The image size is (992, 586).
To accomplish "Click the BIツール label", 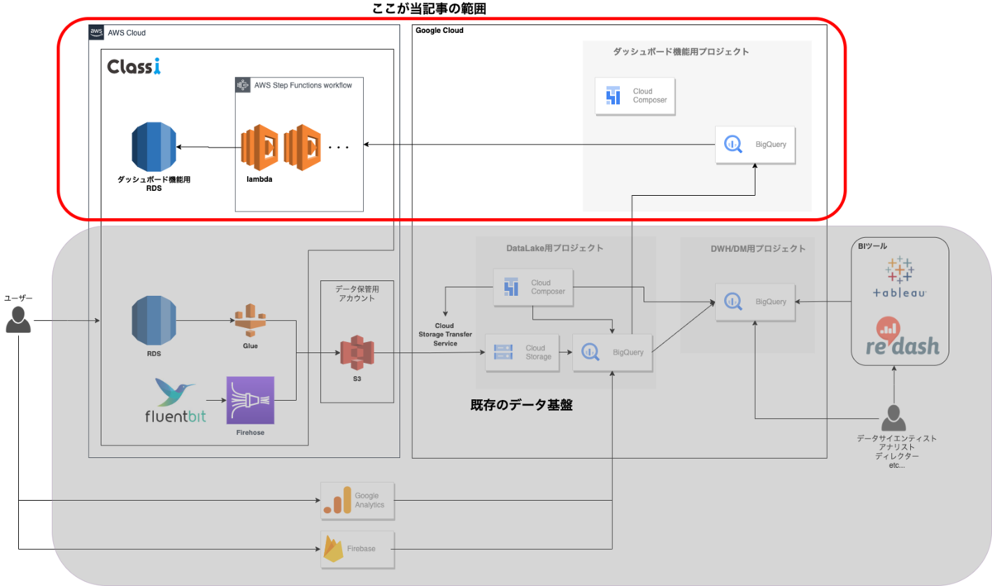I will [x=872, y=246].
